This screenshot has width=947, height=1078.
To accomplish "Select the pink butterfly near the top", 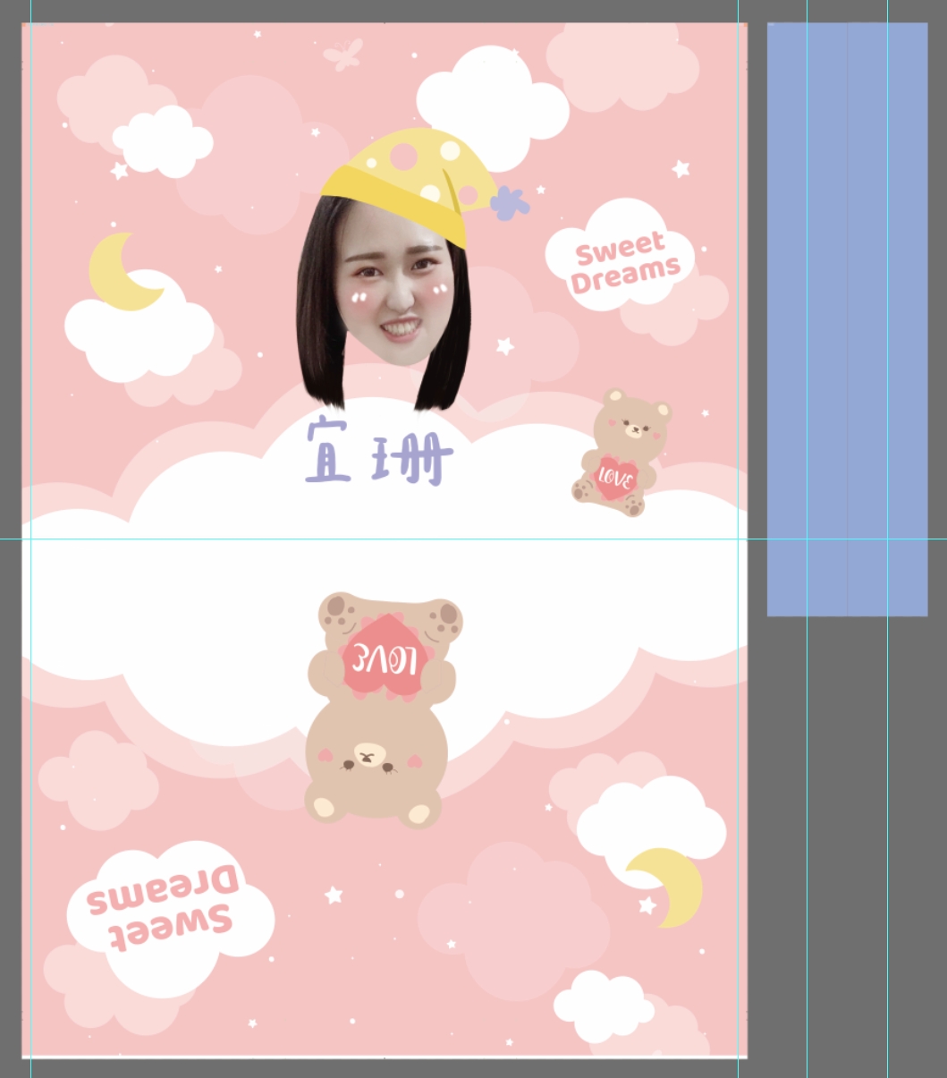I will [x=343, y=54].
